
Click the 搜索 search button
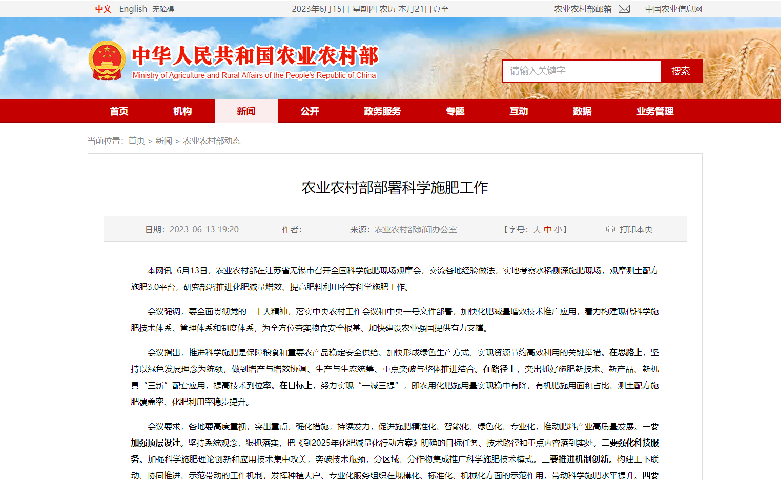[681, 71]
